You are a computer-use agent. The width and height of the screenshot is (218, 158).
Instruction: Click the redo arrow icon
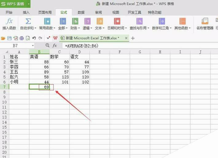coord(40,38)
